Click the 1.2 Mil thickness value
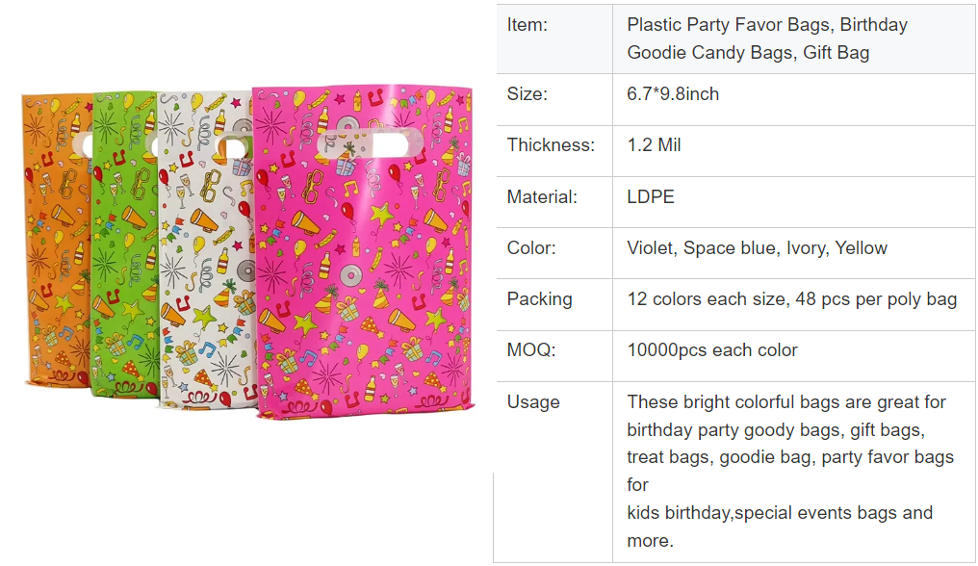The image size is (978, 566). 655,145
